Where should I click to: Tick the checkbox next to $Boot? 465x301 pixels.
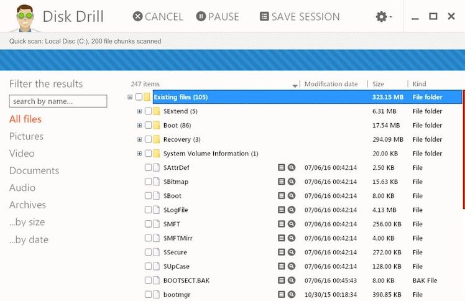click(x=148, y=196)
